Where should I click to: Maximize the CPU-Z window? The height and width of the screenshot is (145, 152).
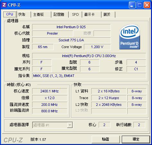coord(139,5)
